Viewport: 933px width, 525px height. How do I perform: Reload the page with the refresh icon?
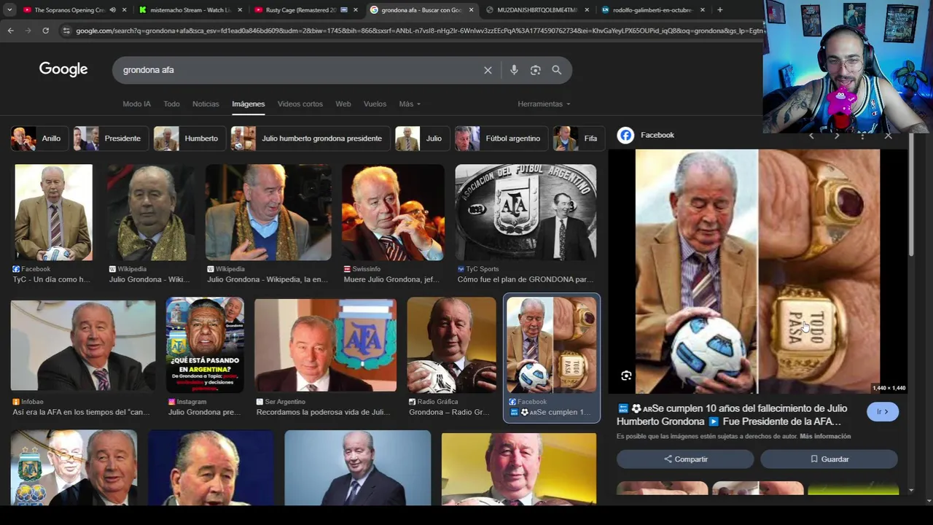click(x=45, y=31)
